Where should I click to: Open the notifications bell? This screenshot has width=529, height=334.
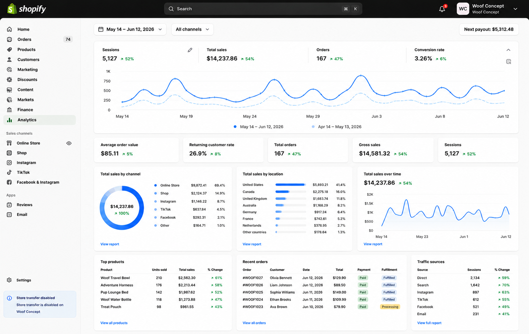[x=442, y=9]
